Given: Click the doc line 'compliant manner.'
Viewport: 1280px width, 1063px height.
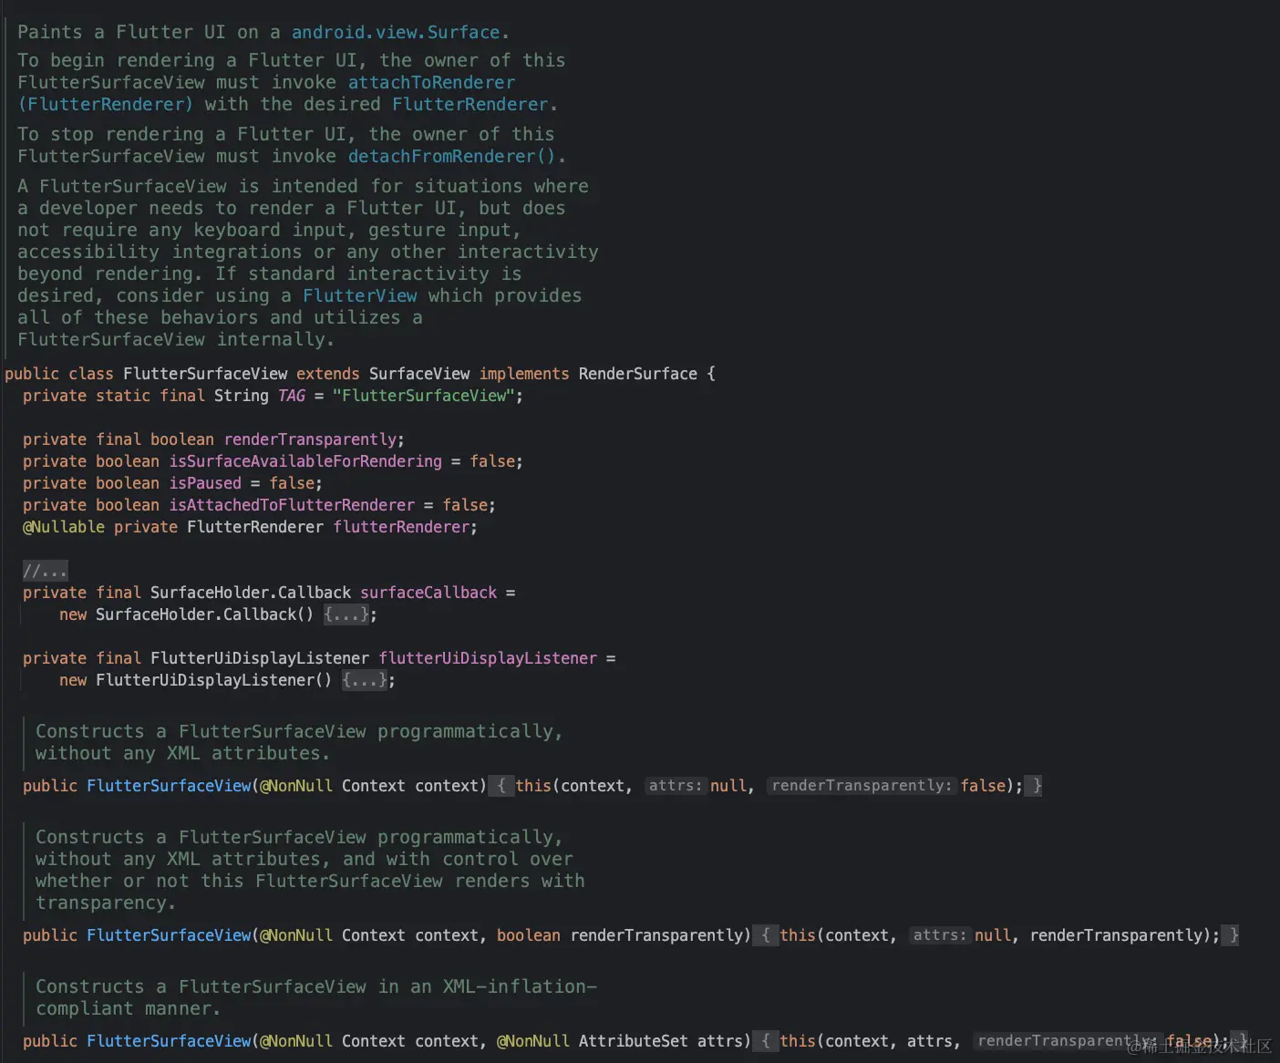Looking at the screenshot, I should (128, 1008).
